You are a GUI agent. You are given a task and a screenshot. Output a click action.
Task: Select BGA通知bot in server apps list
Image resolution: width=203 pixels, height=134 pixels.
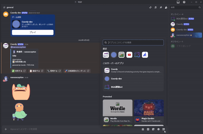(x=133, y=87)
